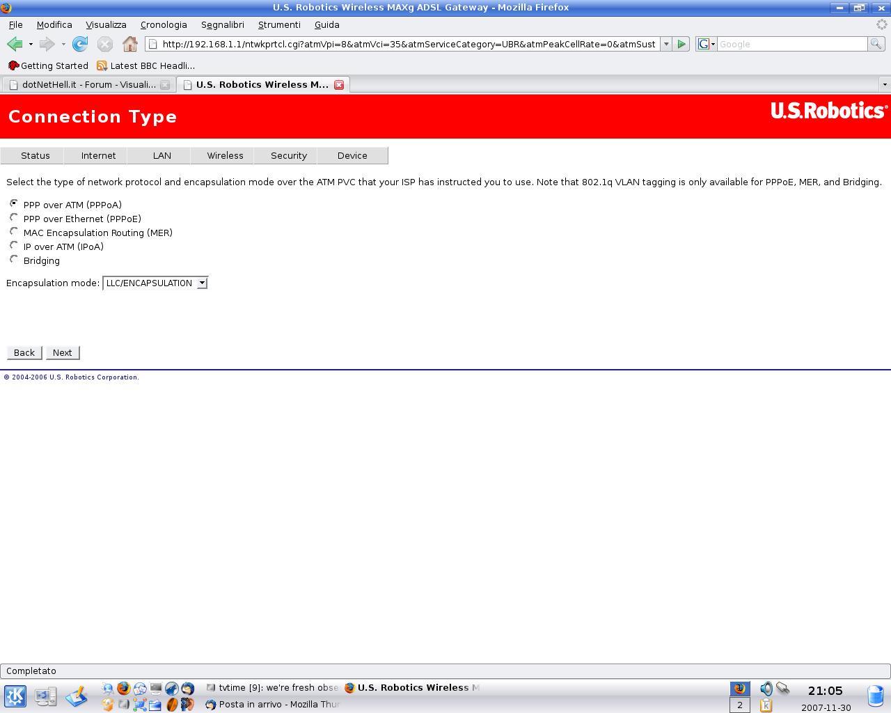Click the terminal monitor launcher icon

coord(156,688)
